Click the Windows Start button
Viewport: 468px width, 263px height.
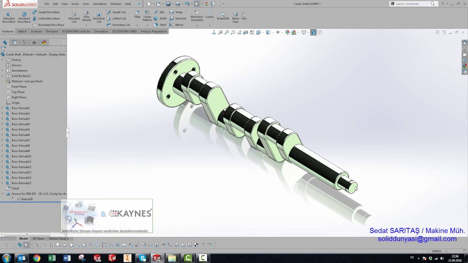pyautogui.click(x=6, y=258)
